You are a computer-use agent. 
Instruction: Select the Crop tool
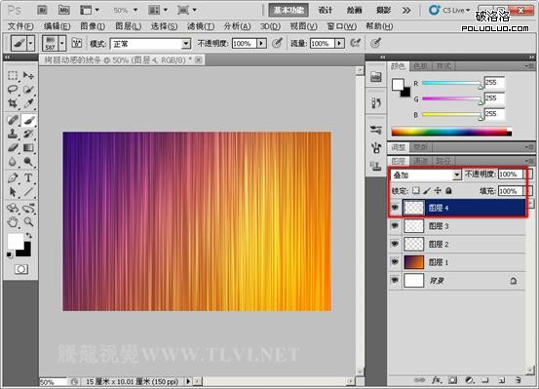tap(13, 102)
